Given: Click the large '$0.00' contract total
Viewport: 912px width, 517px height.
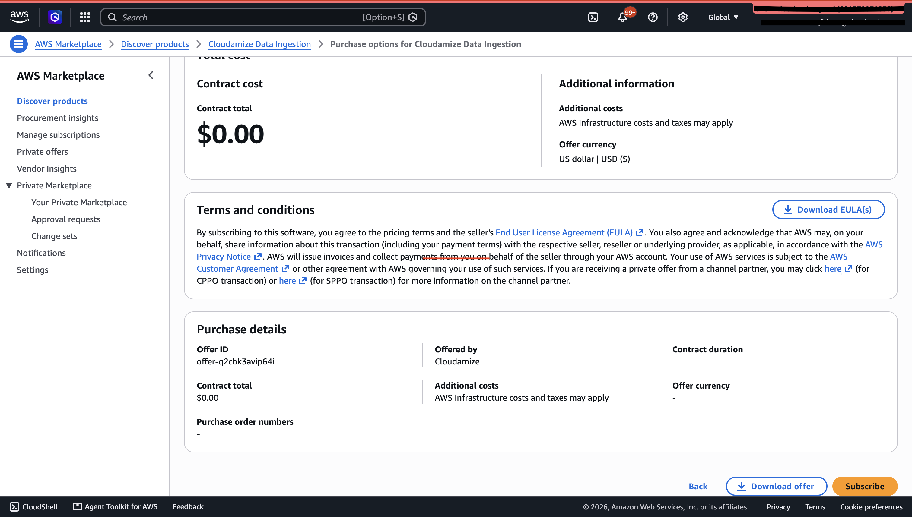Looking at the screenshot, I should pyautogui.click(x=230, y=134).
